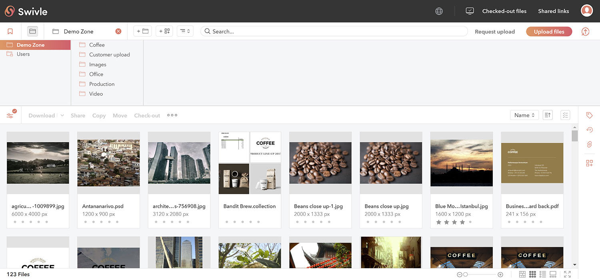Image resolution: width=600 pixels, height=279 pixels.
Task: Switch to masonry view
Action: [522, 274]
